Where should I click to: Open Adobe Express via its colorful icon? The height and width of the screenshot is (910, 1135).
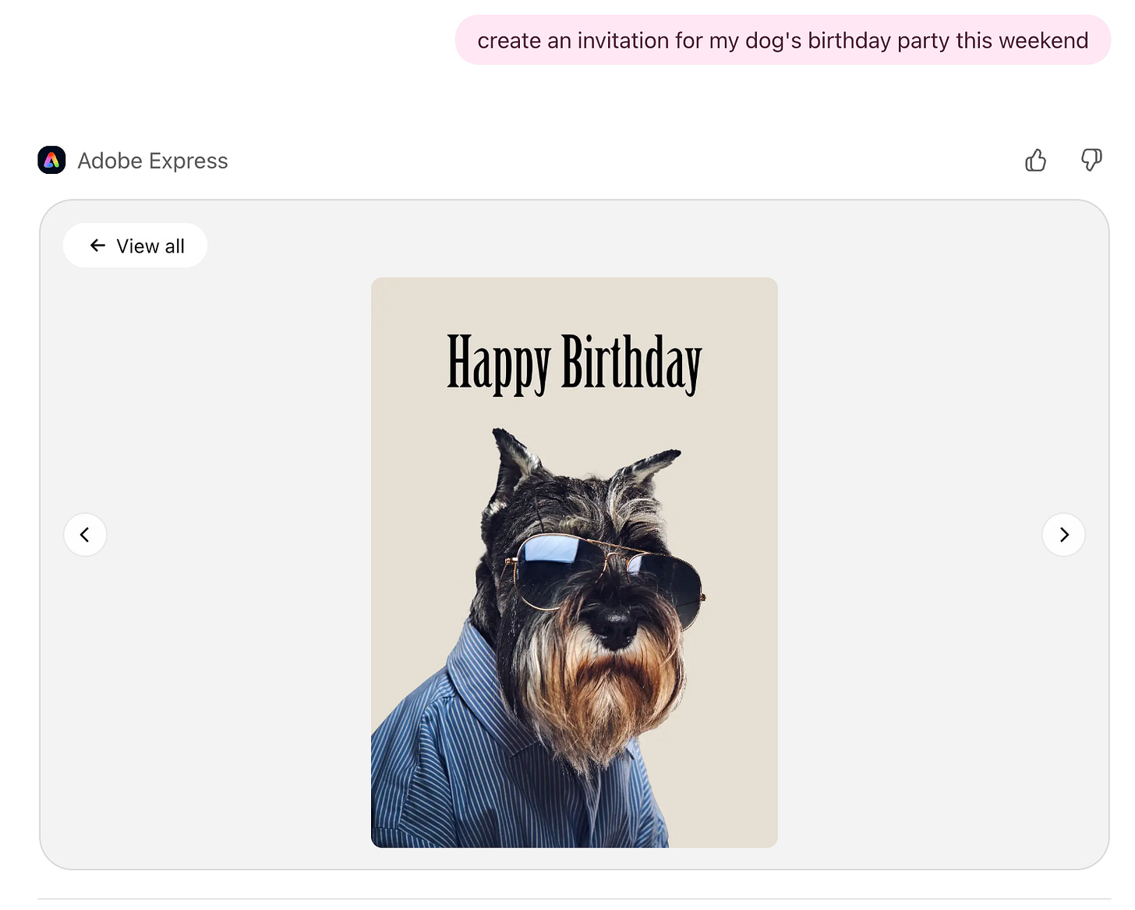[x=51, y=161]
